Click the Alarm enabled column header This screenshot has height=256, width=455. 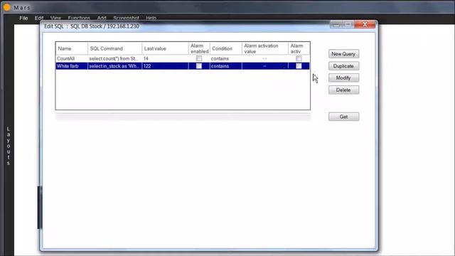coord(199,48)
